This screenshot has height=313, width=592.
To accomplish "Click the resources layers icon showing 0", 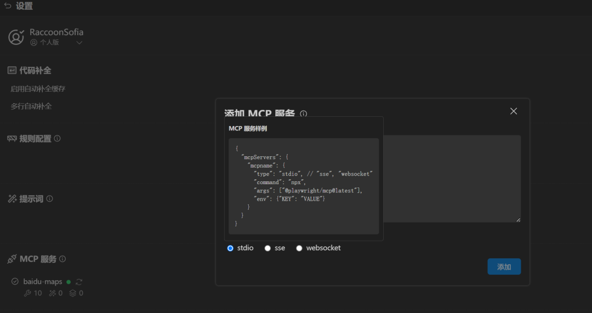I will (73, 293).
